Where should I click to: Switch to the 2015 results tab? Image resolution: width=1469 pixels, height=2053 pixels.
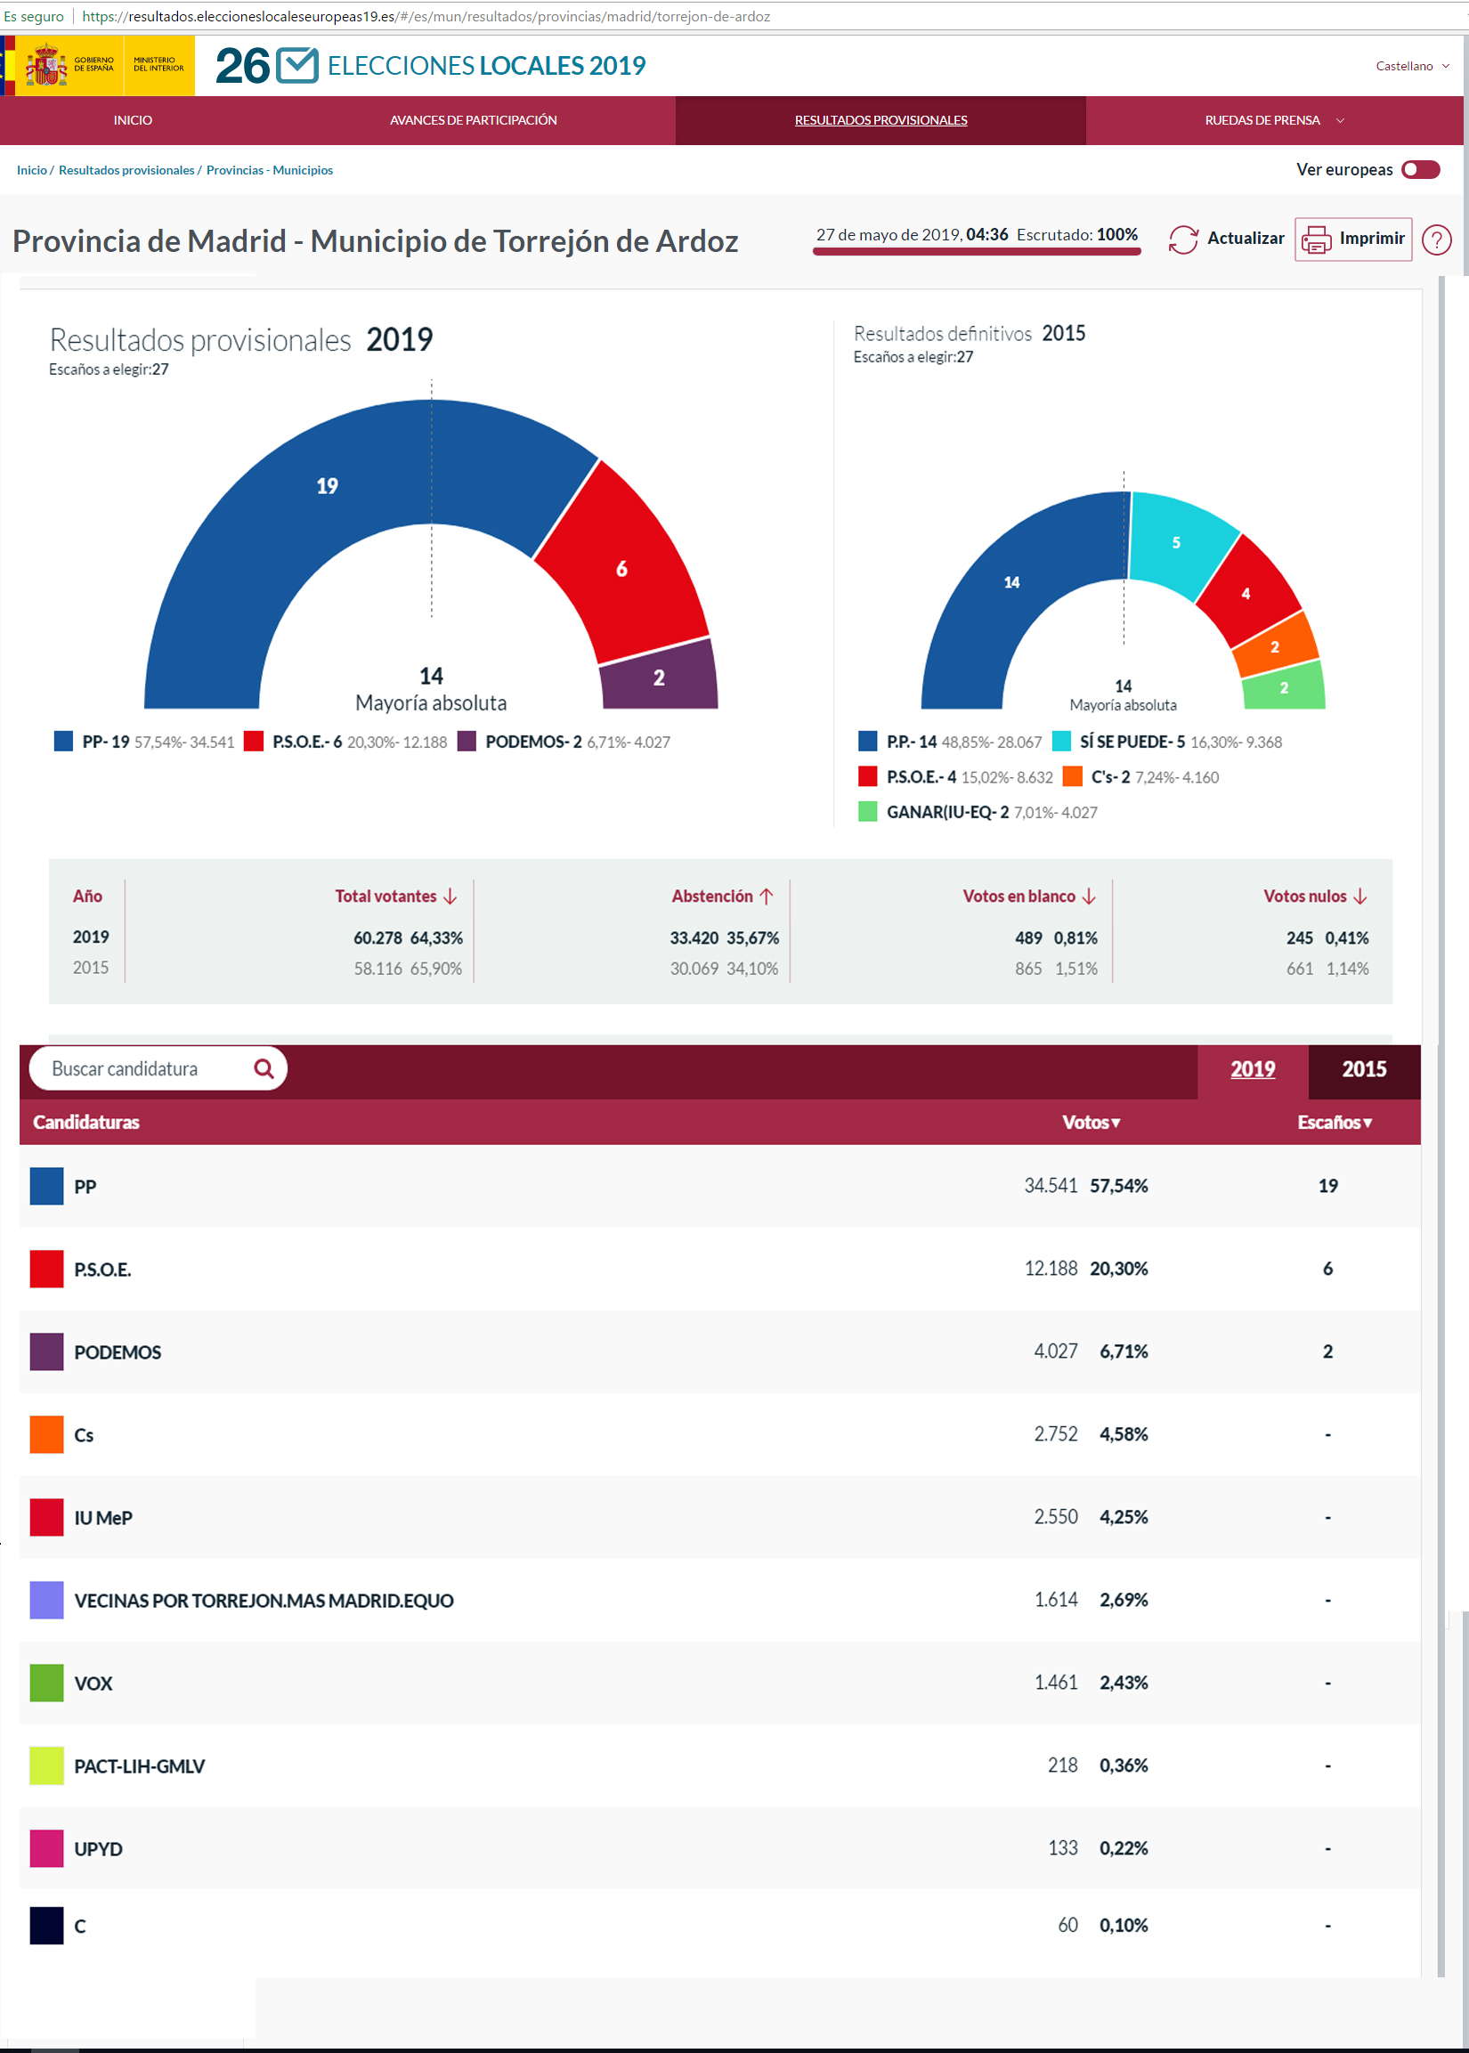1364,1069
